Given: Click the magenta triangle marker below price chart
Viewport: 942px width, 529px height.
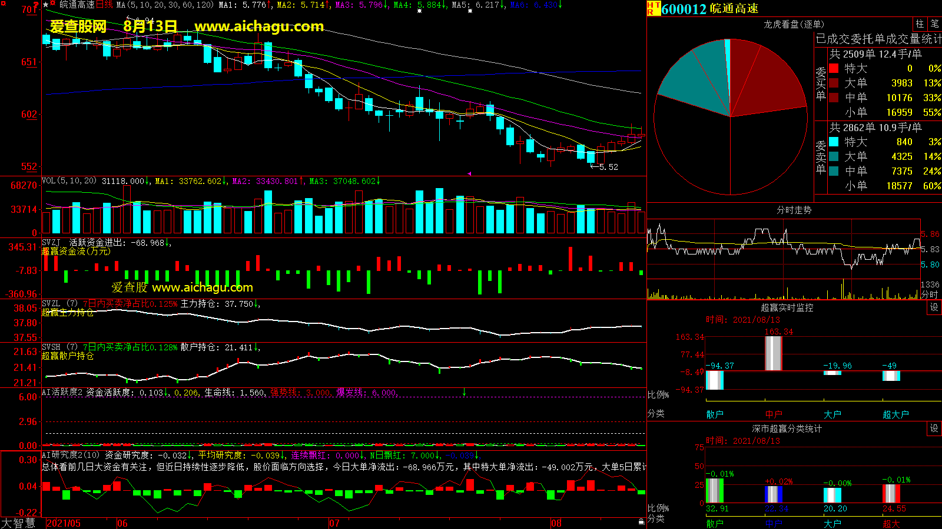Looking at the screenshot, I should pos(469,173).
